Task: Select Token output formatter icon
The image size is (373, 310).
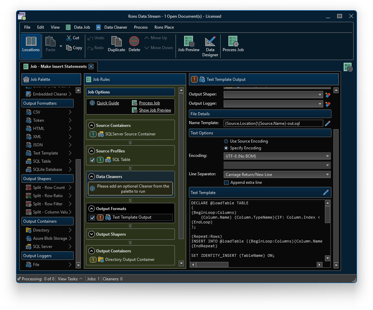Action: click(29, 120)
